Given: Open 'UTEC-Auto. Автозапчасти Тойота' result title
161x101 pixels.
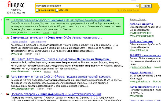Looking at the screenshot, I should click(x=61, y=59).
